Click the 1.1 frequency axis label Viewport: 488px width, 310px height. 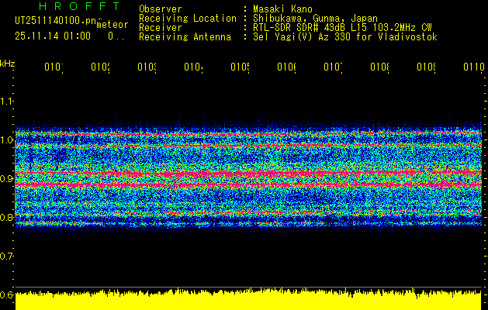click(6, 101)
